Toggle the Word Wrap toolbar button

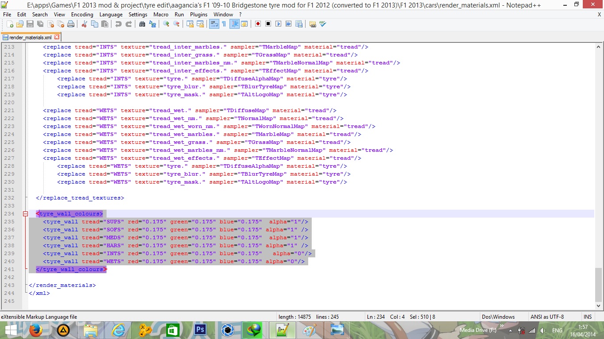point(214,24)
